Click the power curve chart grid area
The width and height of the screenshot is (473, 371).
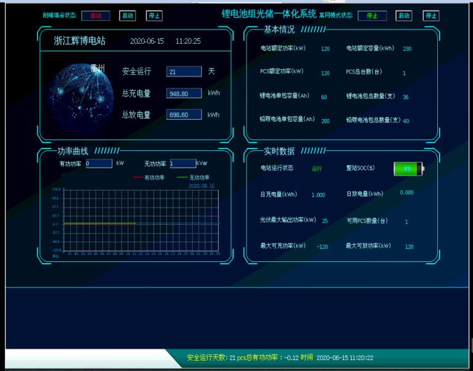pos(141,220)
